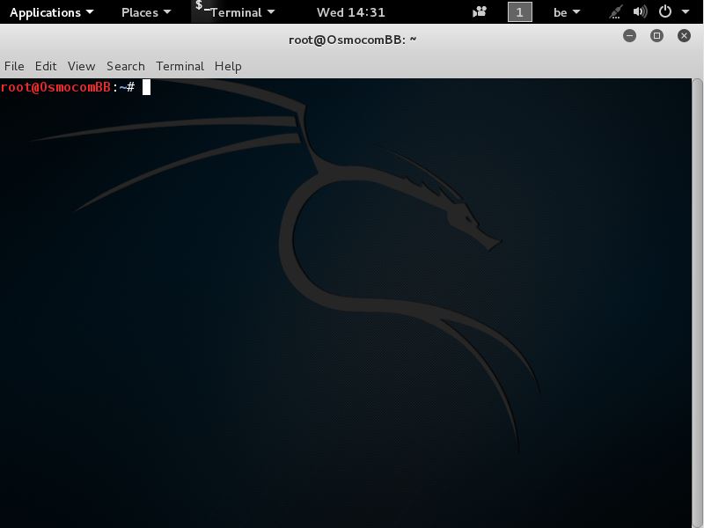Open the Terminal menu in menubar

(180, 66)
